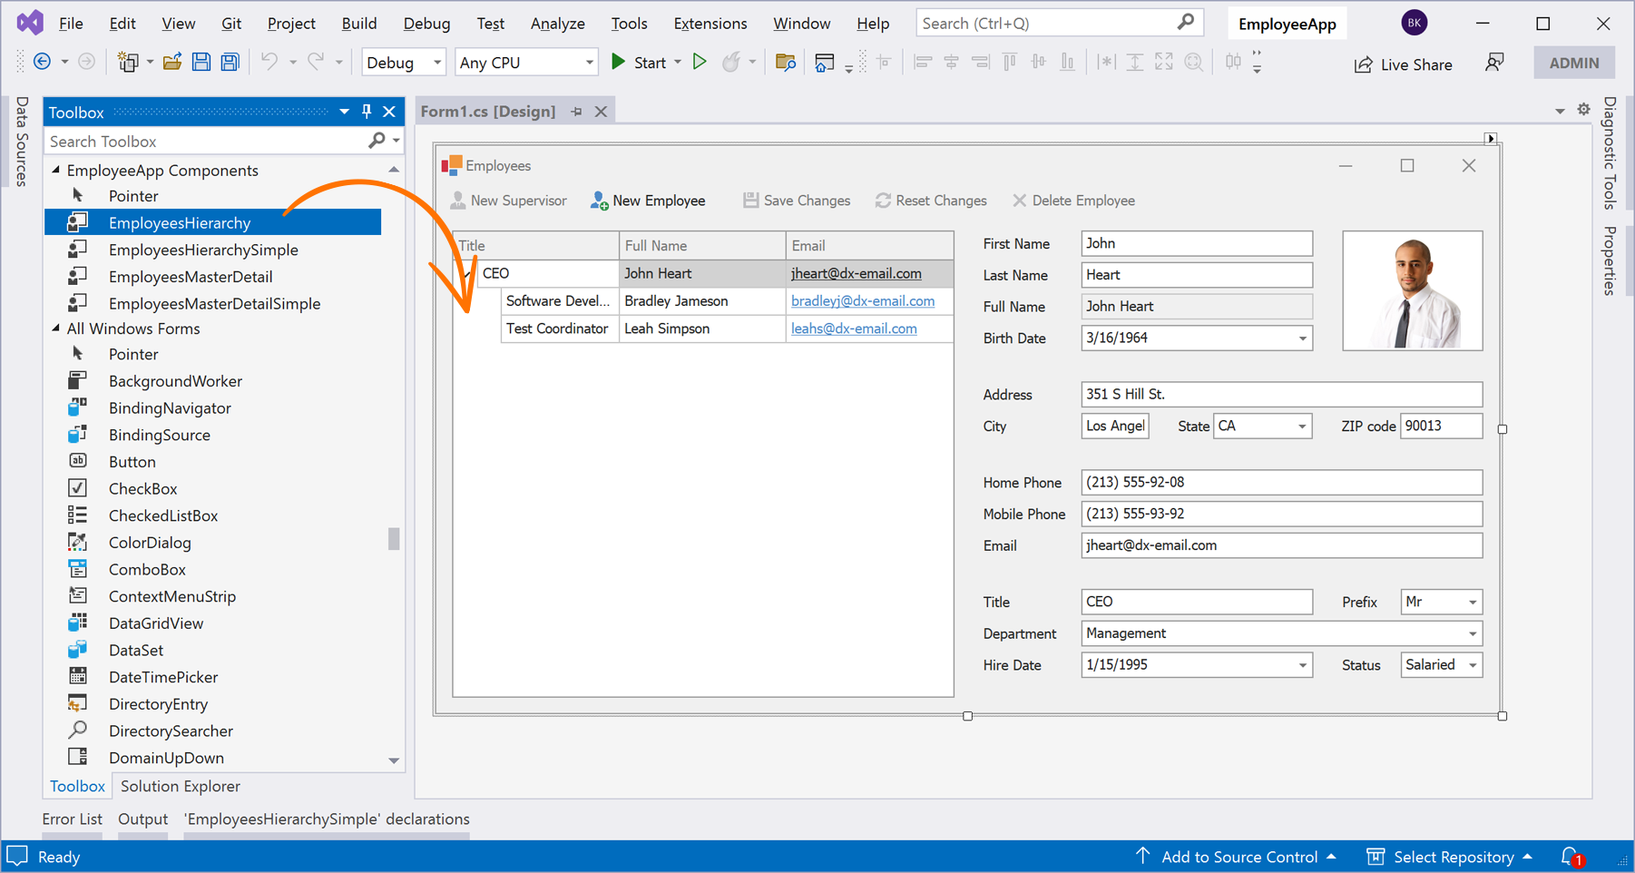Viewport: 1635px width, 873px height.
Task: Click the New Employee button
Action: pos(648,201)
